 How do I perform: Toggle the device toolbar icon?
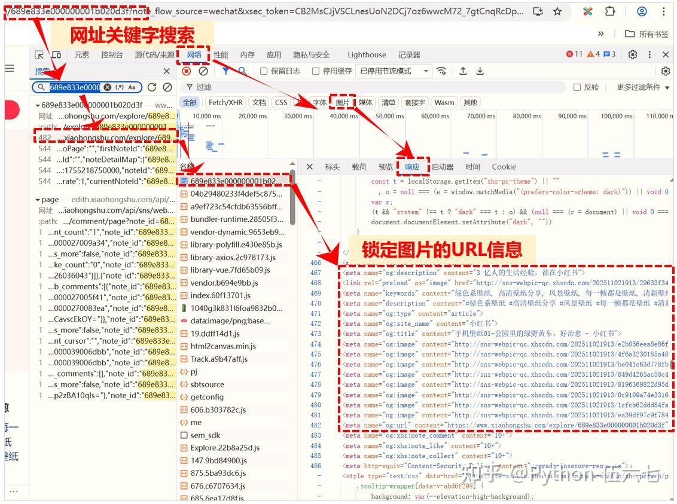point(56,55)
